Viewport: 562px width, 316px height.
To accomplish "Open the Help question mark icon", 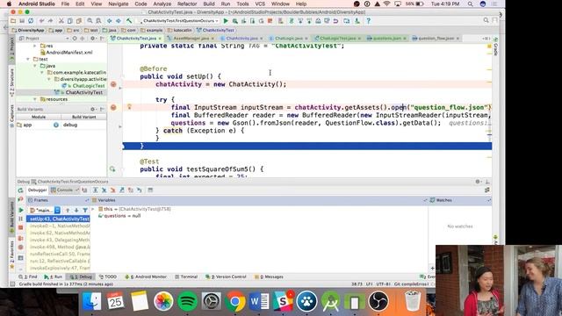I will point(368,21).
